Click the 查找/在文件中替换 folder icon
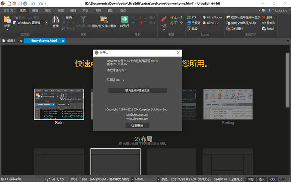The width and height of the screenshot is (291, 182). (x=104, y=19)
